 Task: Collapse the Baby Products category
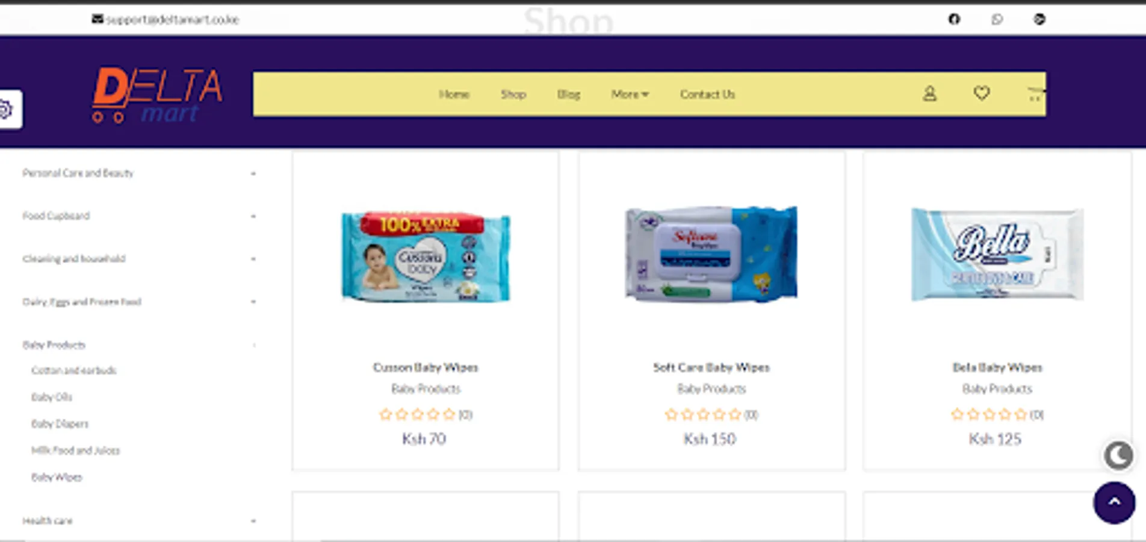(x=254, y=345)
